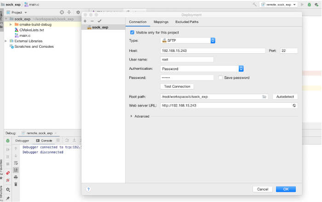Click the Collapse All icon in Project panel header
This screenshot has height=202, width=322.
point(69,12)
